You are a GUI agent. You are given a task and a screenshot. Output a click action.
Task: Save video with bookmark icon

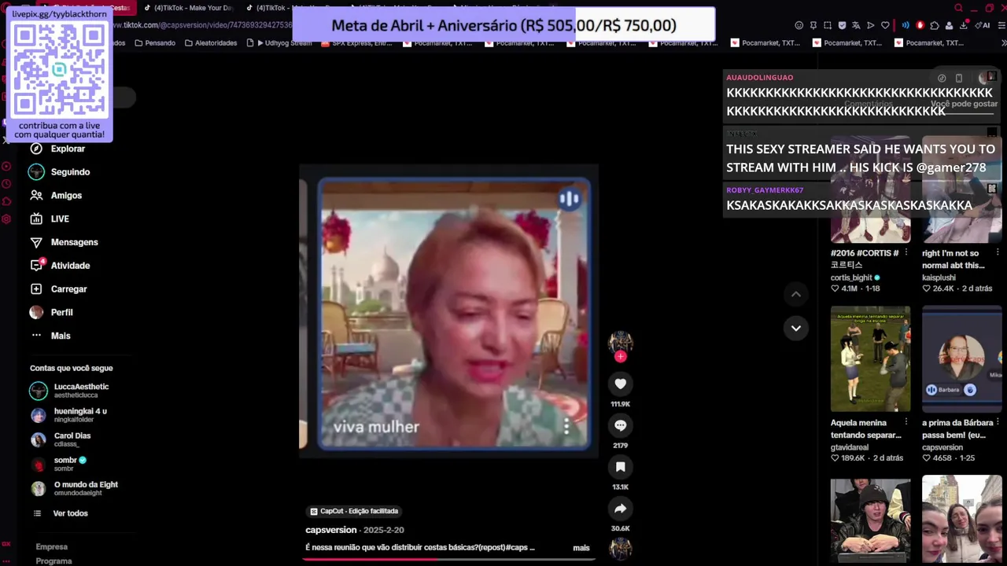(620, 467)
